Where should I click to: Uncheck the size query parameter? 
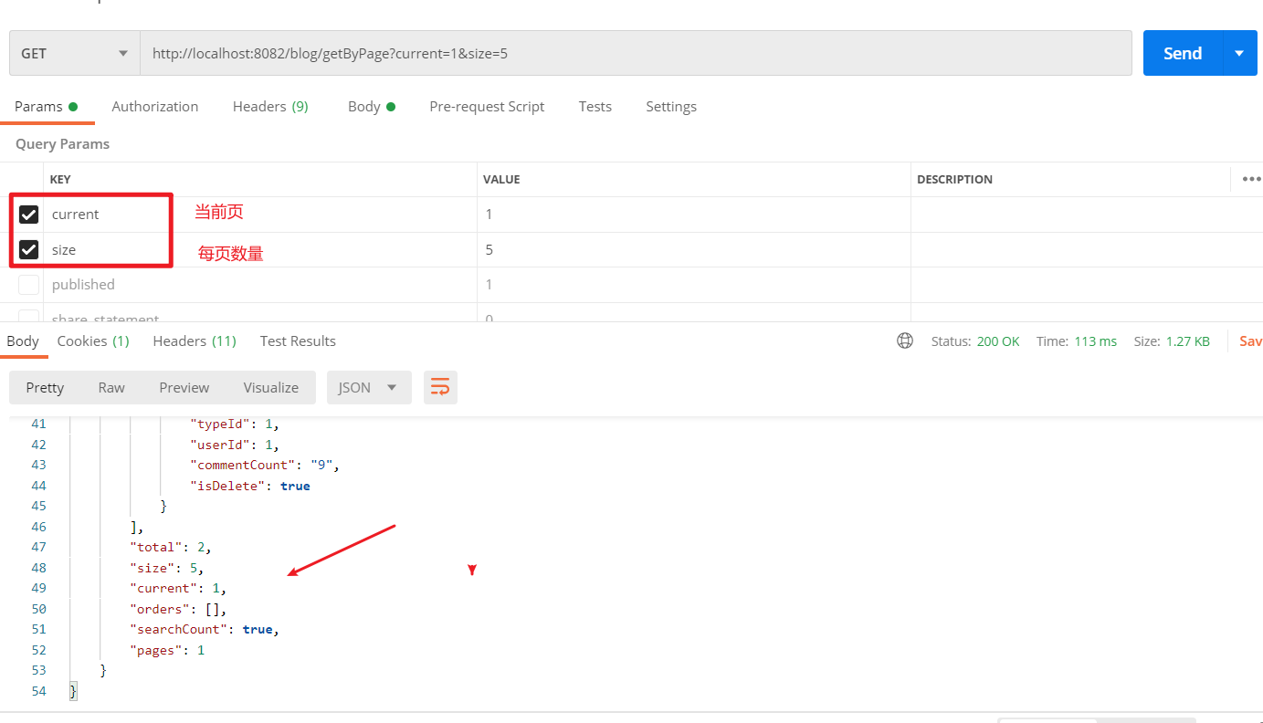[x=28, y=248]
